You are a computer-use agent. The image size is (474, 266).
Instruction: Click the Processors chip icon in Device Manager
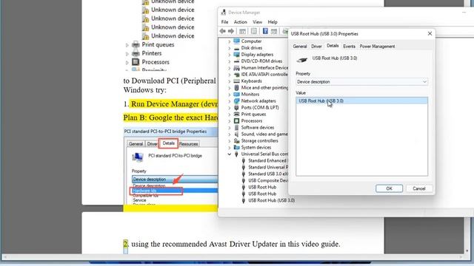click(x=237, y=121)
